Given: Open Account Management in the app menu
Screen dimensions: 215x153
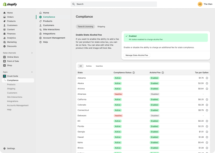Looking at the screenshot, I should pyautogui.click(x=54, y=38).
